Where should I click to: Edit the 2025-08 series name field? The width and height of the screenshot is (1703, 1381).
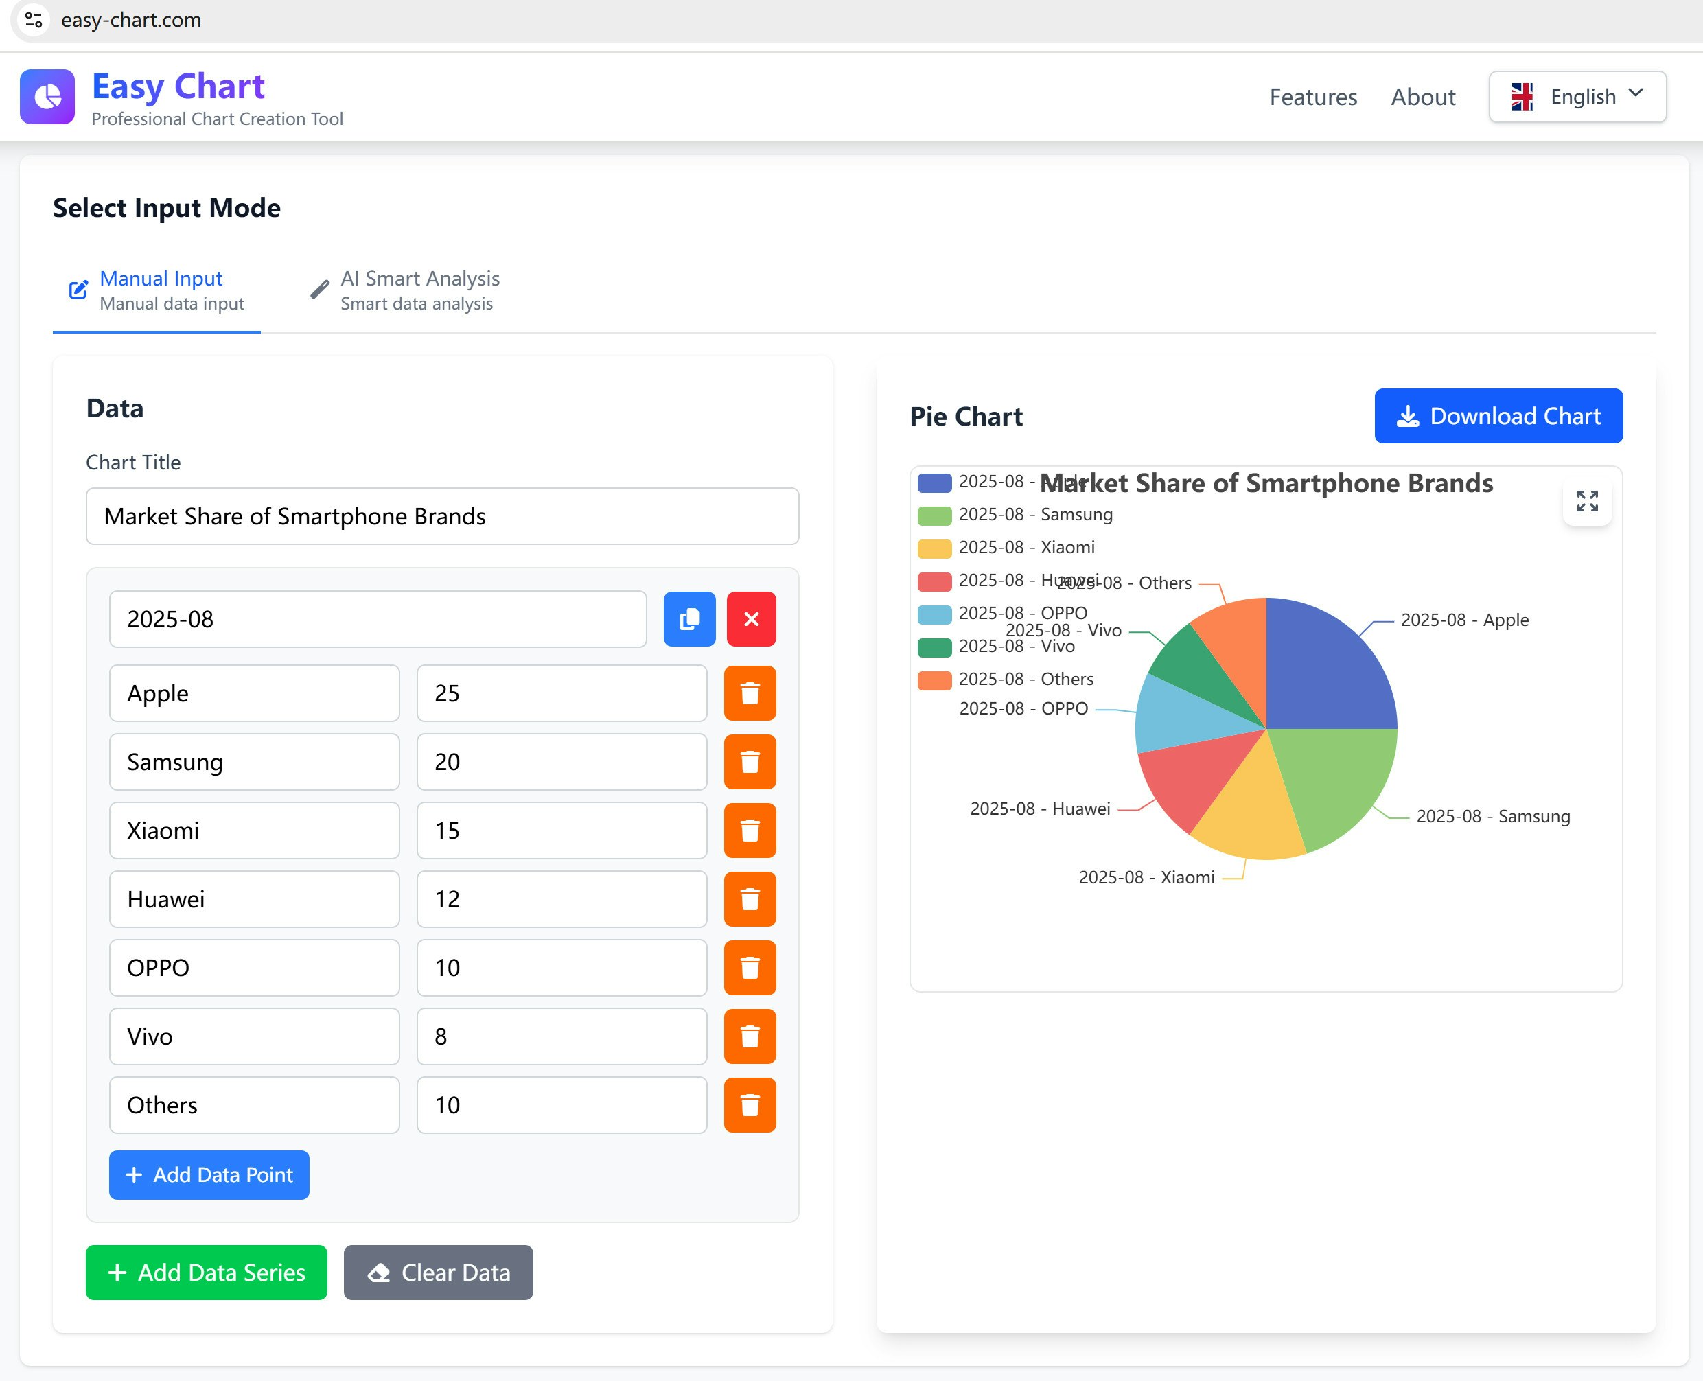pos(378,619)
